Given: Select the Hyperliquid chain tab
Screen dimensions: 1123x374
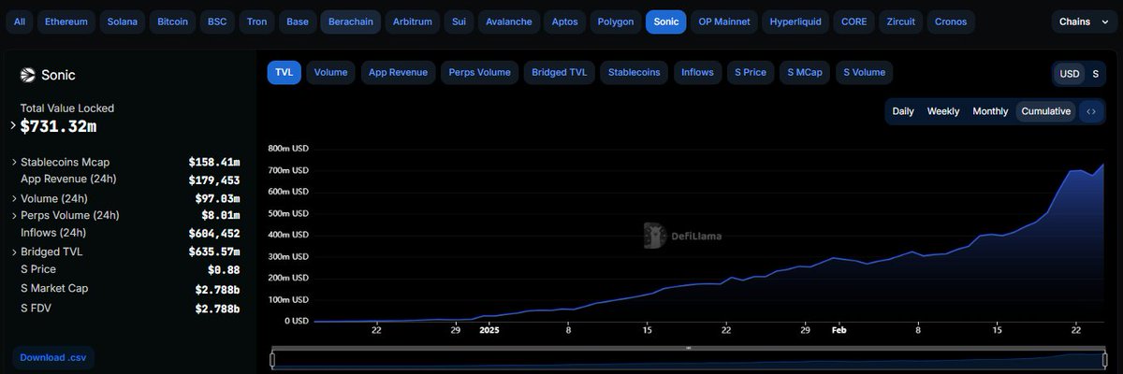Looking at the screenshot, I should tap(797, 21).
